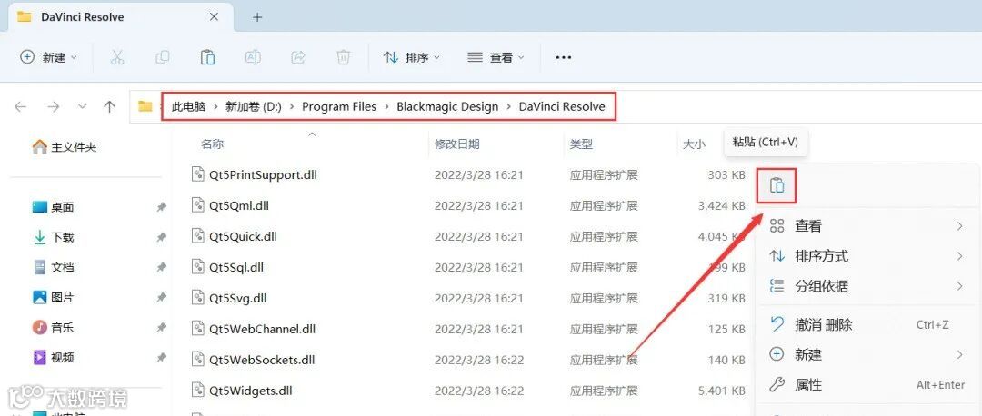Expand 查看 submenu in context menu
The height and width of the screenshot is (416, 982).
(x=959, y=226)
